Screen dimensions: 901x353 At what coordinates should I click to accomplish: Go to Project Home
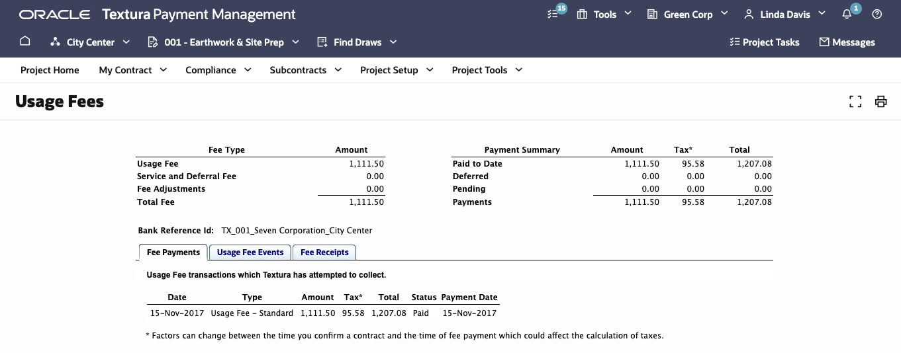pyautogui.click(x=50, y=69)
